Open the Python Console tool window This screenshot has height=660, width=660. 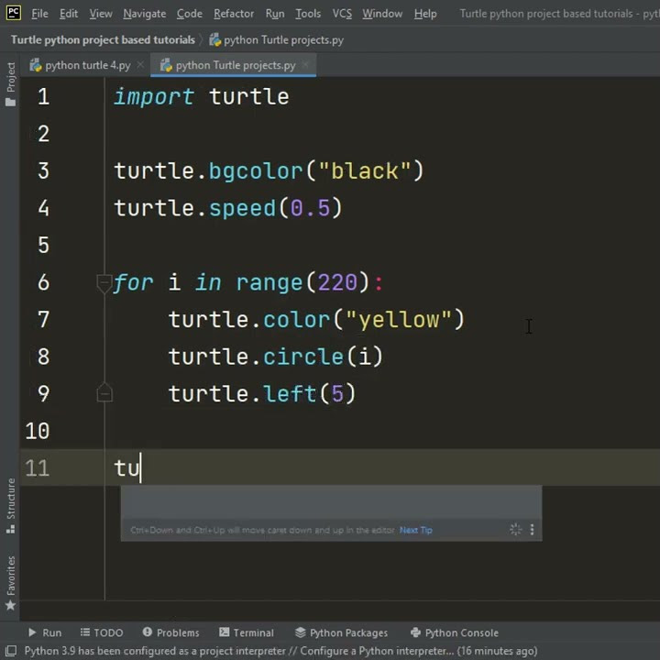(x=455, y=632)
